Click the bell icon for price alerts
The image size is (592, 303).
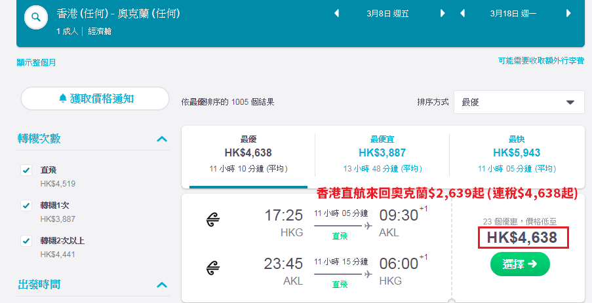[63, 98]
